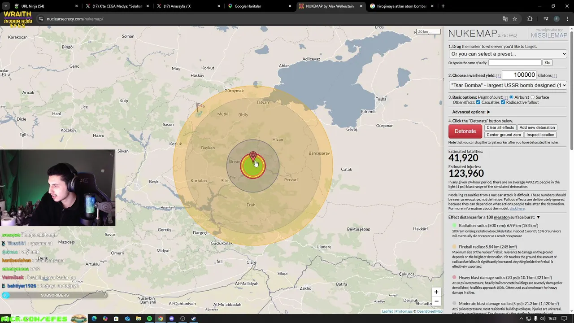574x323 pixels.
Task: Expand the Advanced options triangle
Action: coord(488,112)
